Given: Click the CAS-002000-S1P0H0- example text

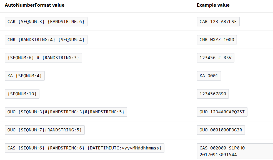Looking at the screenshot, I should click(x=223, y=148).
